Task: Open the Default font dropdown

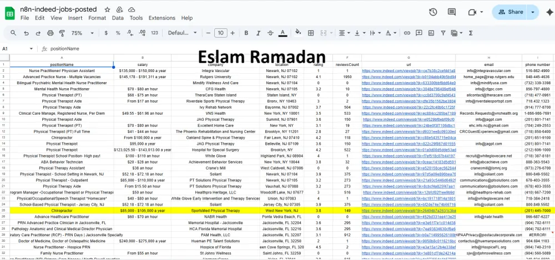Action: click(x=182, y=33)
